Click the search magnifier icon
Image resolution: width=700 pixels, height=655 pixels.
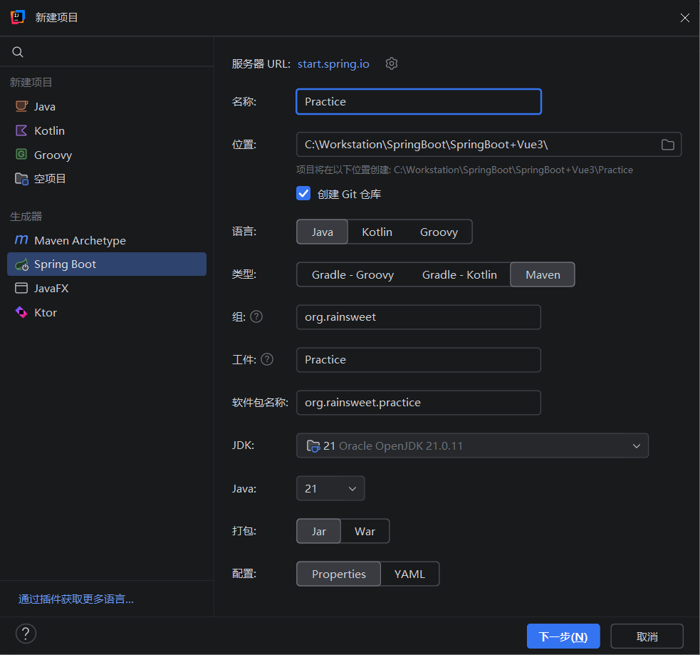click(17, 52)
